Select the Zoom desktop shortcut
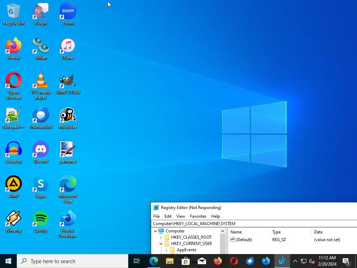The height and width of the screenshot is (268, 357). (x=68, y=14)
